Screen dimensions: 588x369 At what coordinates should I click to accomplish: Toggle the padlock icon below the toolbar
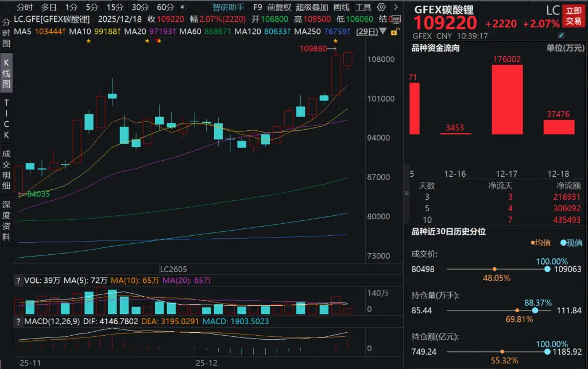pyautogui.click(x=393, y=32)
